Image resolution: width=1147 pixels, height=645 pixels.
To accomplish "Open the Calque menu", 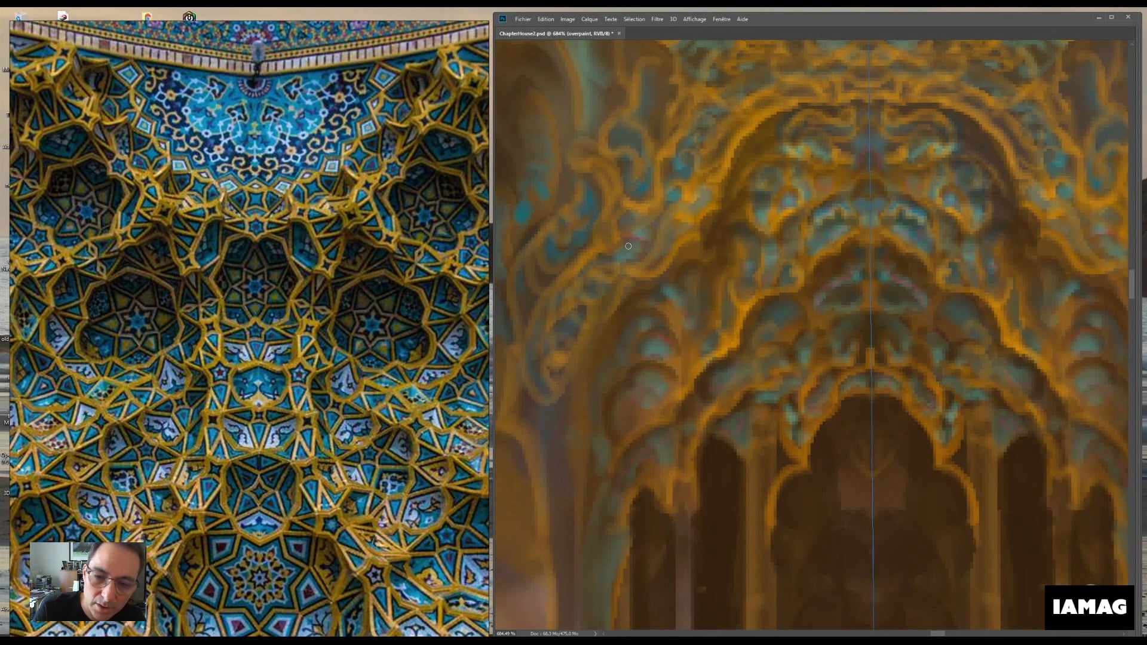I will point(589,19).
